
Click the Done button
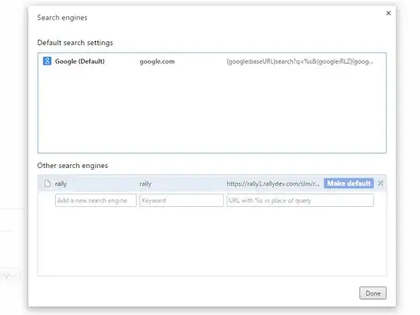(x=373, y=293)
